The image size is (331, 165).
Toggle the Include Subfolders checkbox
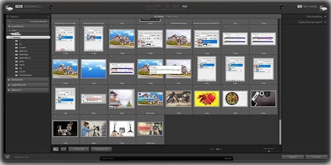[x=28, y=21]
